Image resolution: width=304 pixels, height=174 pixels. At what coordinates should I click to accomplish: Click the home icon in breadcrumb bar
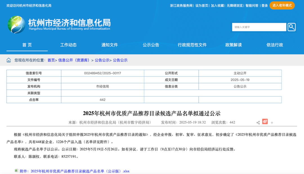[9, 60]
